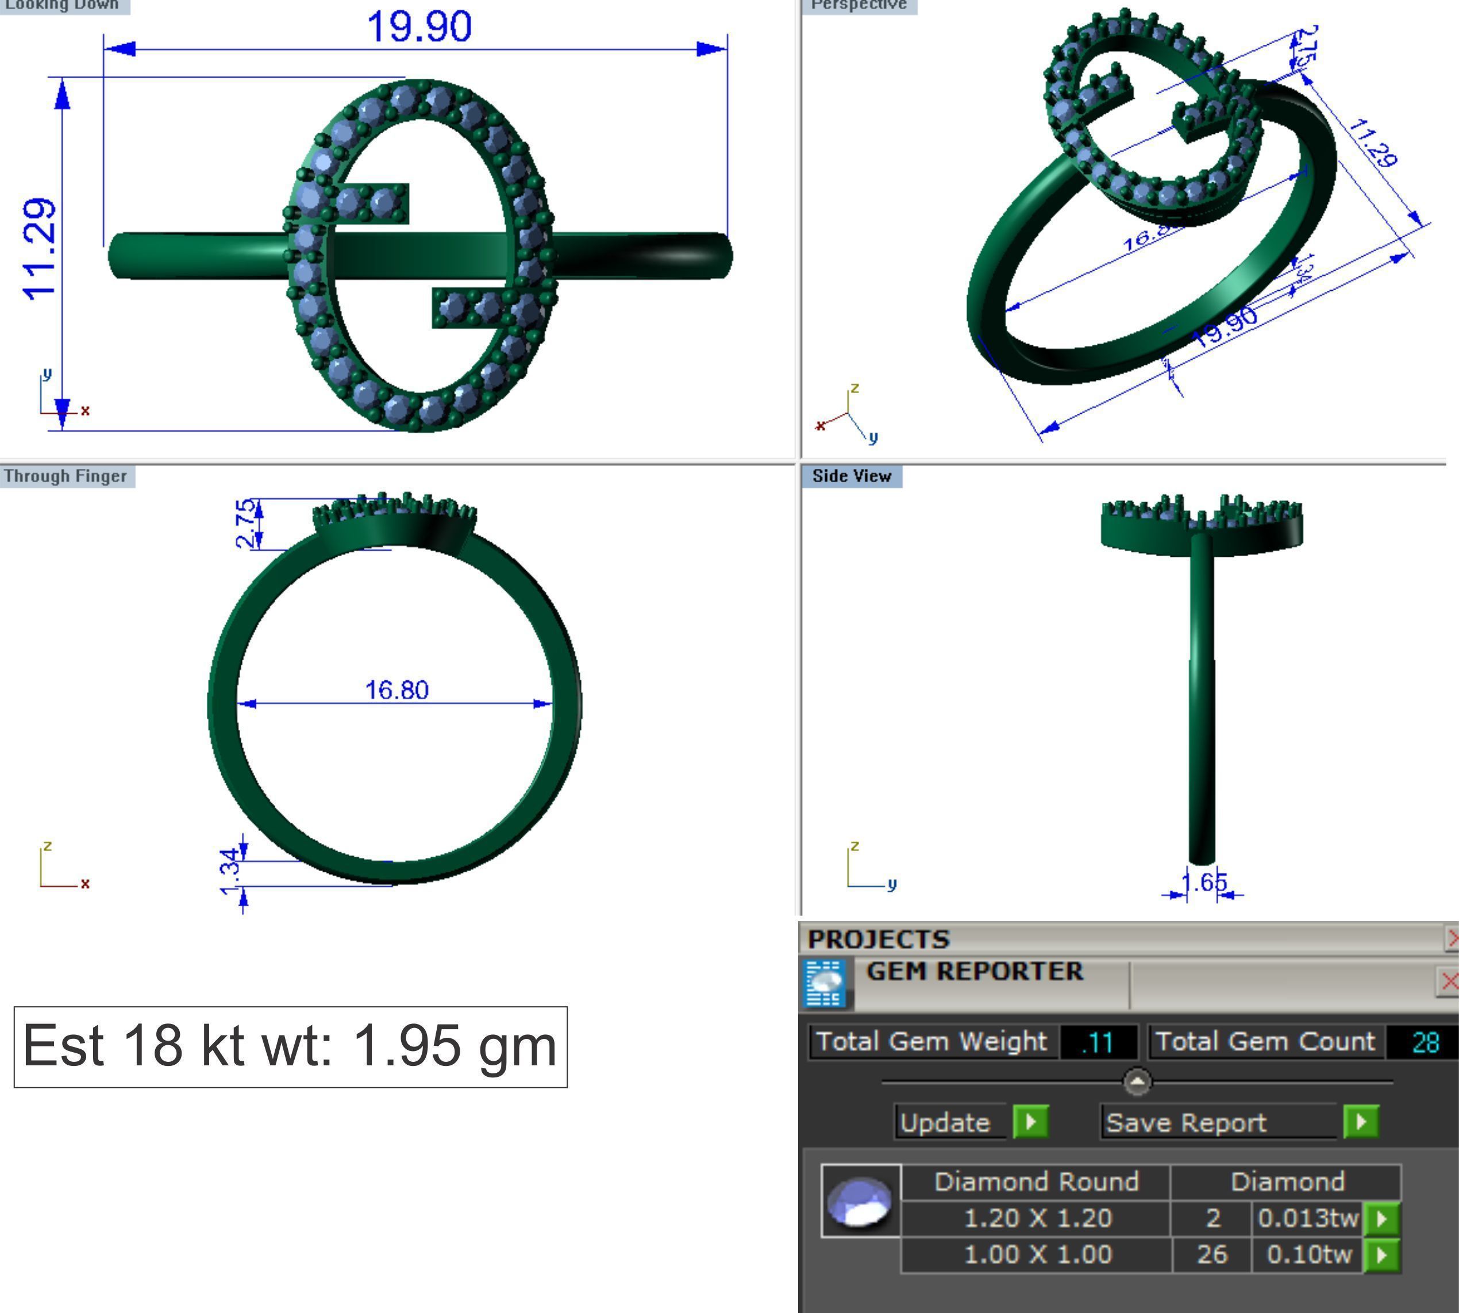
Task: Click the green arrow next to Update
Action: point(1030,1122)
